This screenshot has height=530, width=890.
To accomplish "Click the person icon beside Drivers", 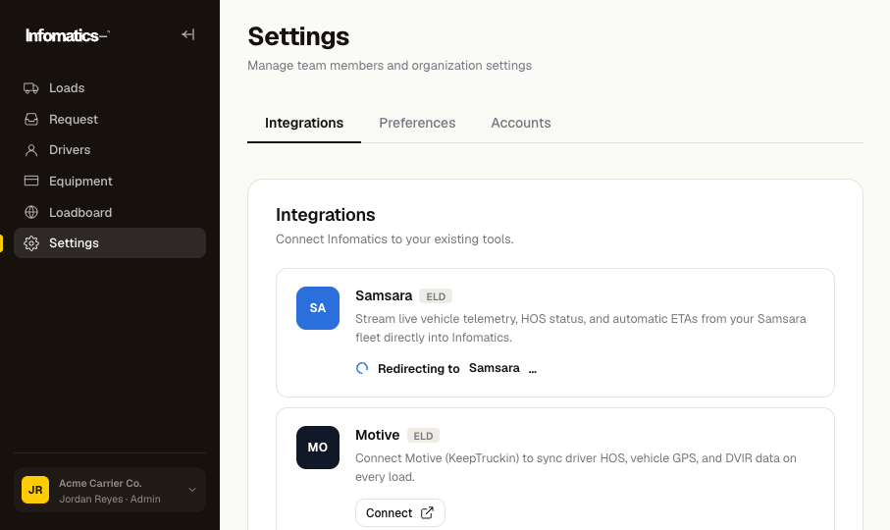I will [31, 150].
